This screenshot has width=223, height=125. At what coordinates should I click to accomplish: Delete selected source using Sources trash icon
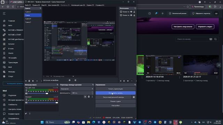[124, 81]
